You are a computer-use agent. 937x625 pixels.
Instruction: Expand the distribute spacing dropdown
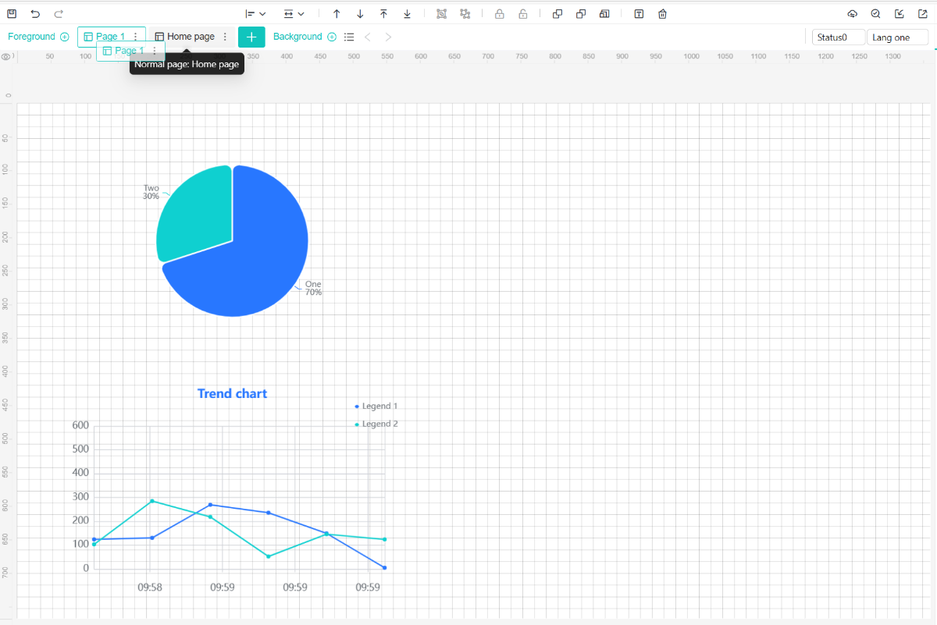click(x=294, y=13)
